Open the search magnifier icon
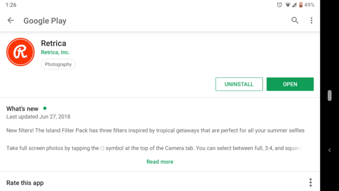 pos(294,20)
